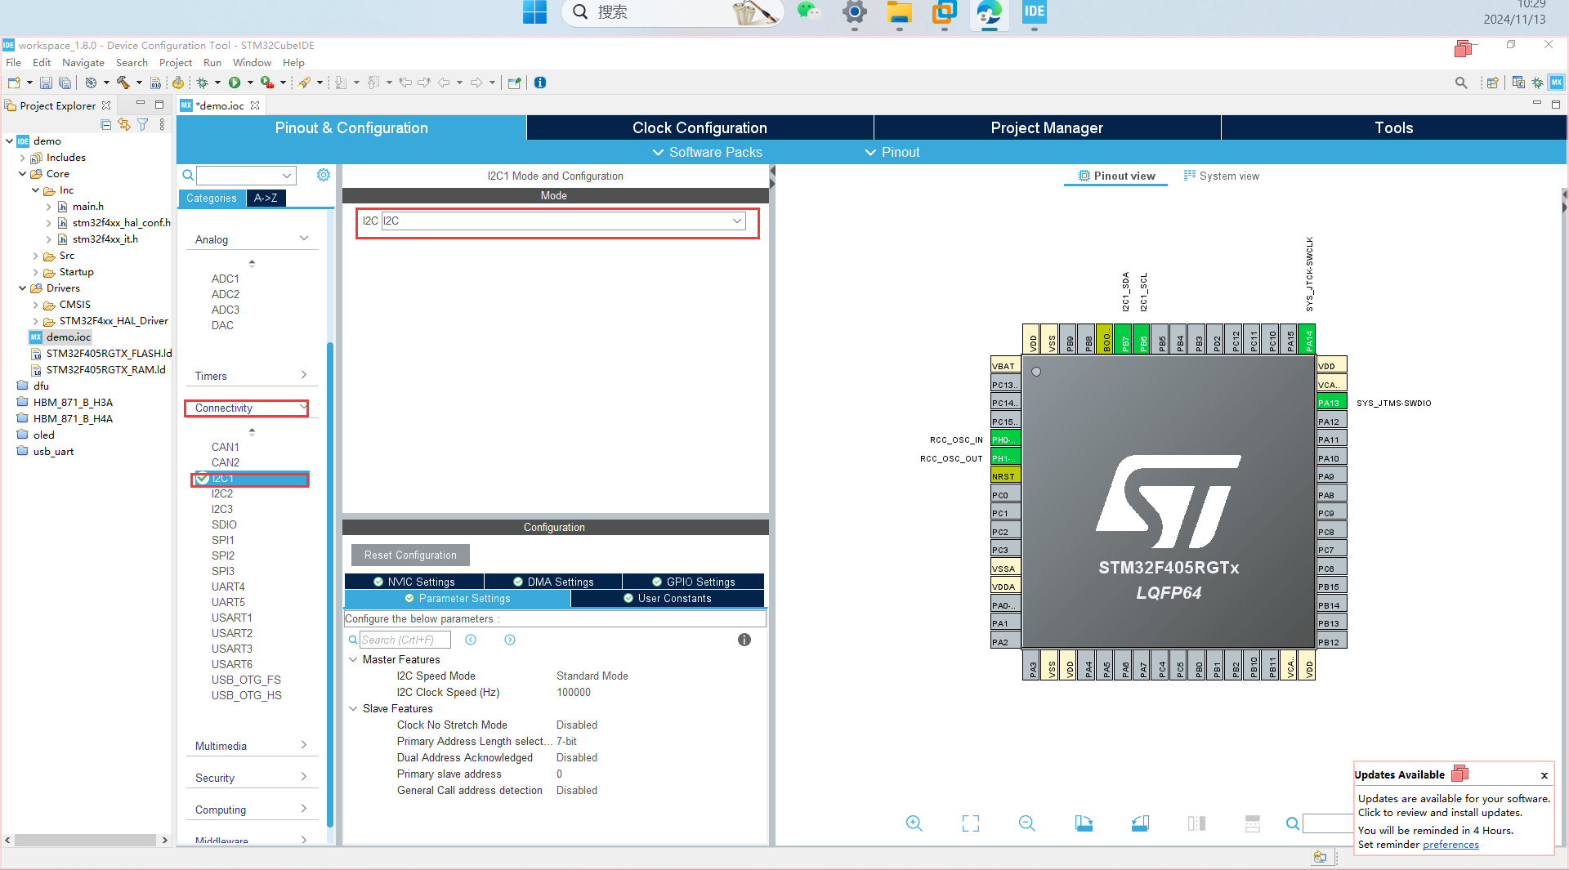Switch to the Clock Configuration tab
1569x870 pixels.
coord(700,127)
